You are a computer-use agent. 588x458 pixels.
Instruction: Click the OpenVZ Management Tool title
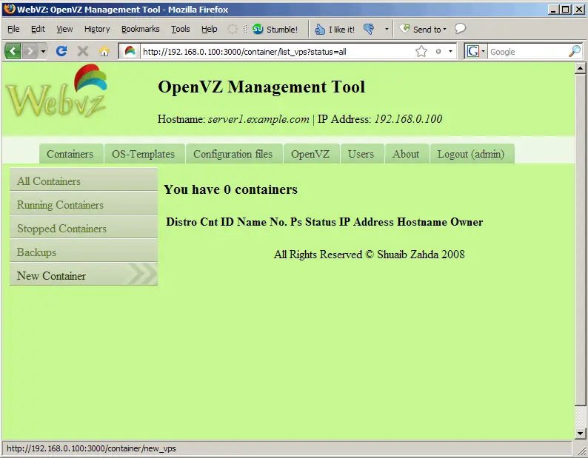pyautogui.click(x=261, y=87)
